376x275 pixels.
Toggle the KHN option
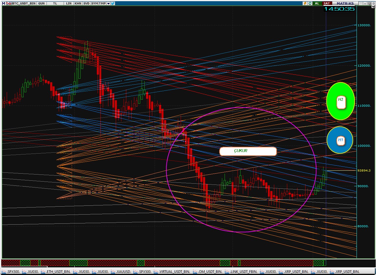click(78, 3)
